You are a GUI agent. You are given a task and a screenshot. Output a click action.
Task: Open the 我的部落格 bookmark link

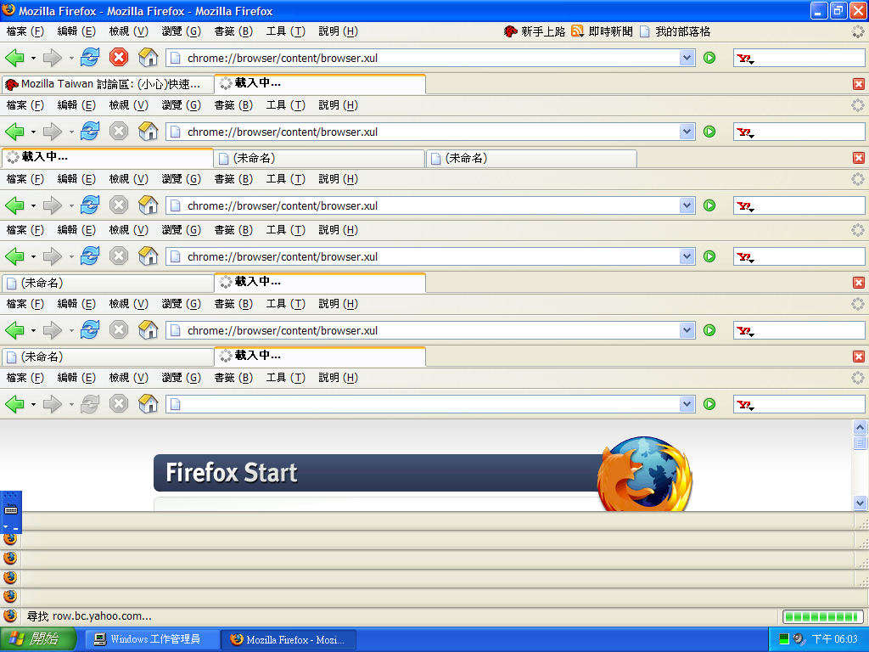pyautogui.click(x=675, y=31)
